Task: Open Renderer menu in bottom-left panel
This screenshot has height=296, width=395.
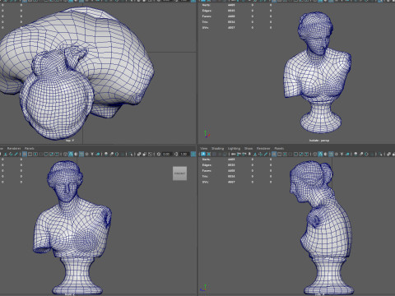Action: point(14,148)
